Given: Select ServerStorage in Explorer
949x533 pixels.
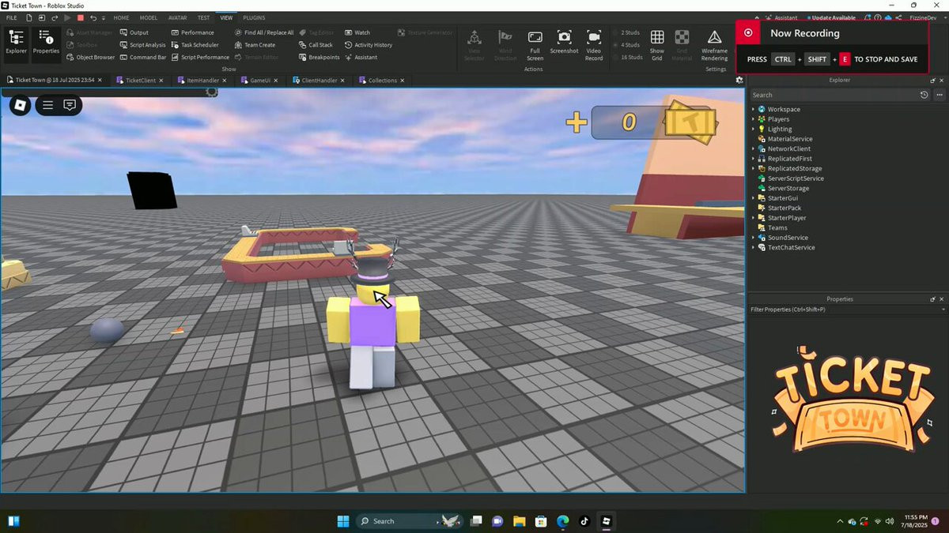Looking at the screenshot, I should (x=788, y=188).
